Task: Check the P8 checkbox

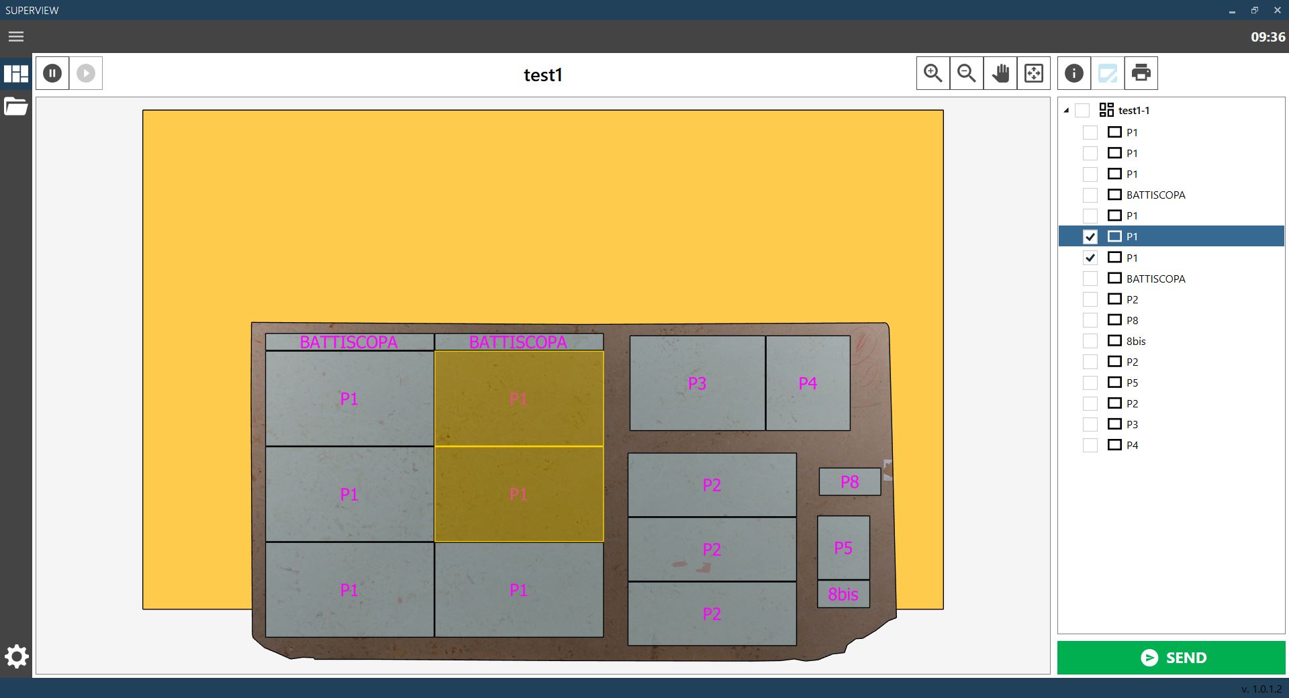Action: (x=1090, y=320)
